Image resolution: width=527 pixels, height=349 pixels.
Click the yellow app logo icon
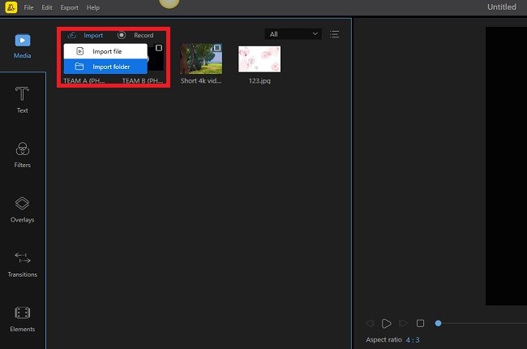pos(11,7)
